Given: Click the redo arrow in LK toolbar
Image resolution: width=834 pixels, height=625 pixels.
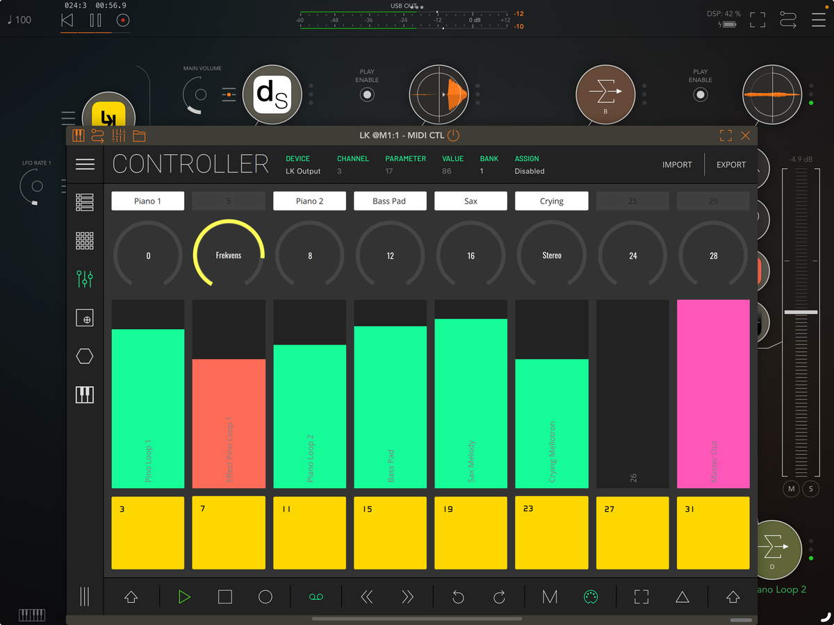Looking at the screenshot, I should (499, 597).
